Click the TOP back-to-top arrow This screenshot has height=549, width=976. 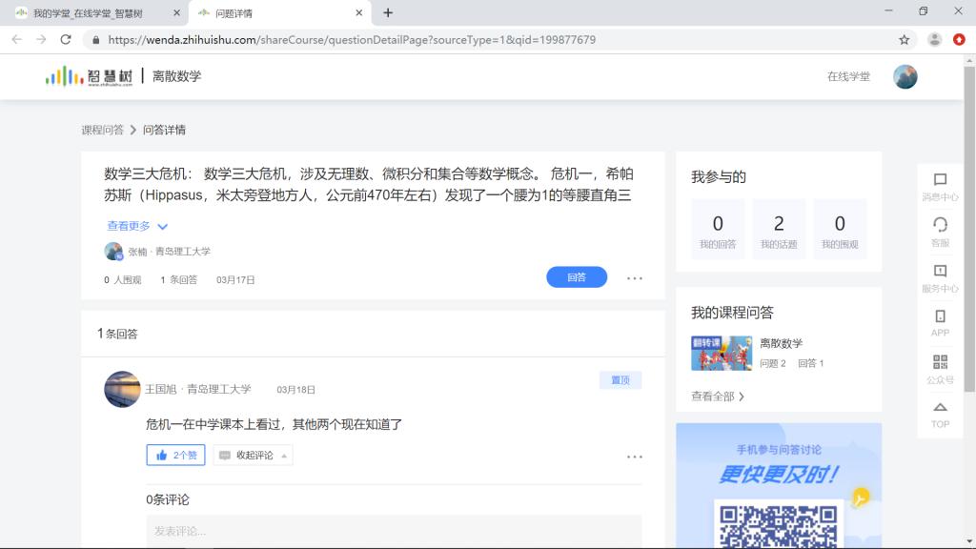click(940, 408)
